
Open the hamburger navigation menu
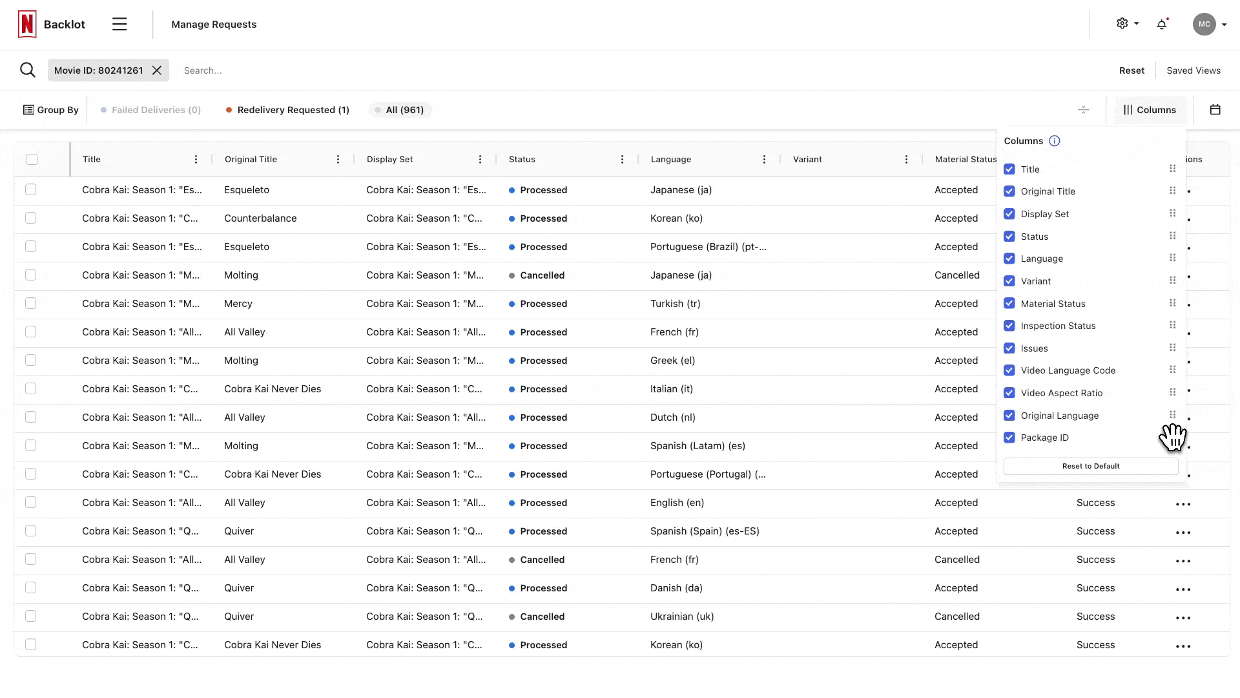119,24
